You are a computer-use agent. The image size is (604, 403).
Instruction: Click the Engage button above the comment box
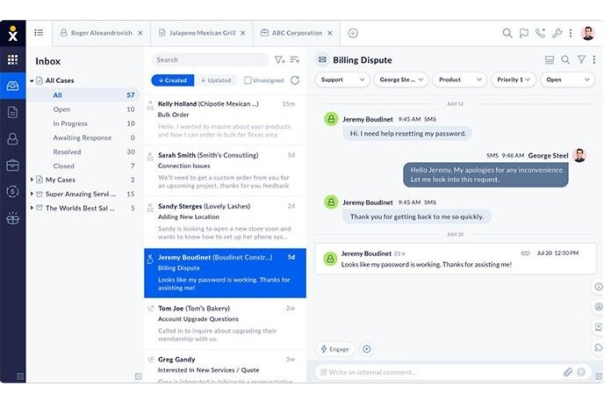click(335, 349)
